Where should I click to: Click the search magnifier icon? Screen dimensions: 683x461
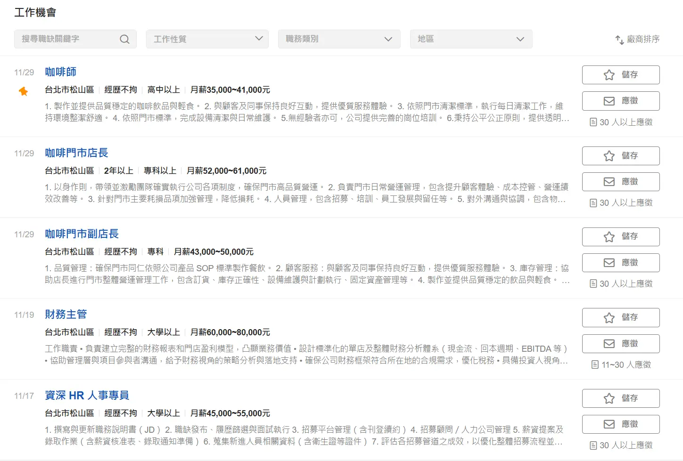pyautogui.click(x=124, y=39)
